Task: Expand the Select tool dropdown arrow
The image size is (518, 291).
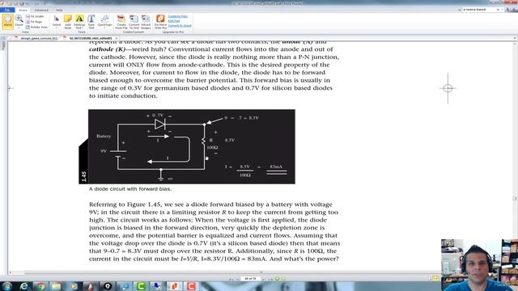Action: 57,27
